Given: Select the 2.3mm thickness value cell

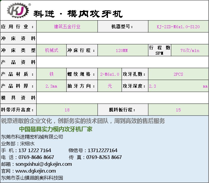Looking at the screenshot, I should [x=51, y=86].
